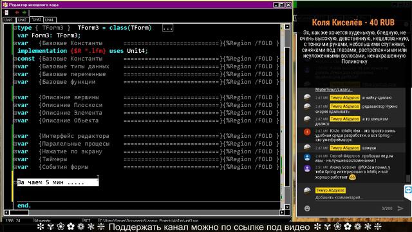Click Сергей Фёдоров's blue avatar

tap(307, 157)
